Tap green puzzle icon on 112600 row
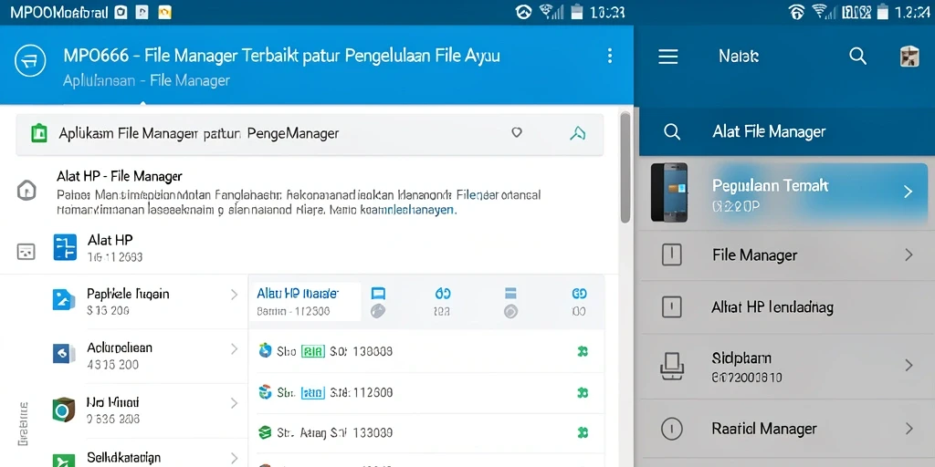This screenshot has width=935, height=467. (x=583, y=392)
